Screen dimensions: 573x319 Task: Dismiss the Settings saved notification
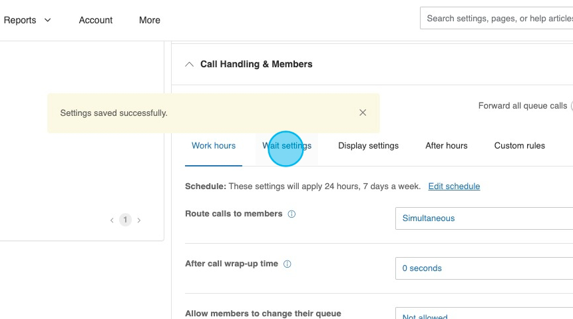tap(363, 113)
